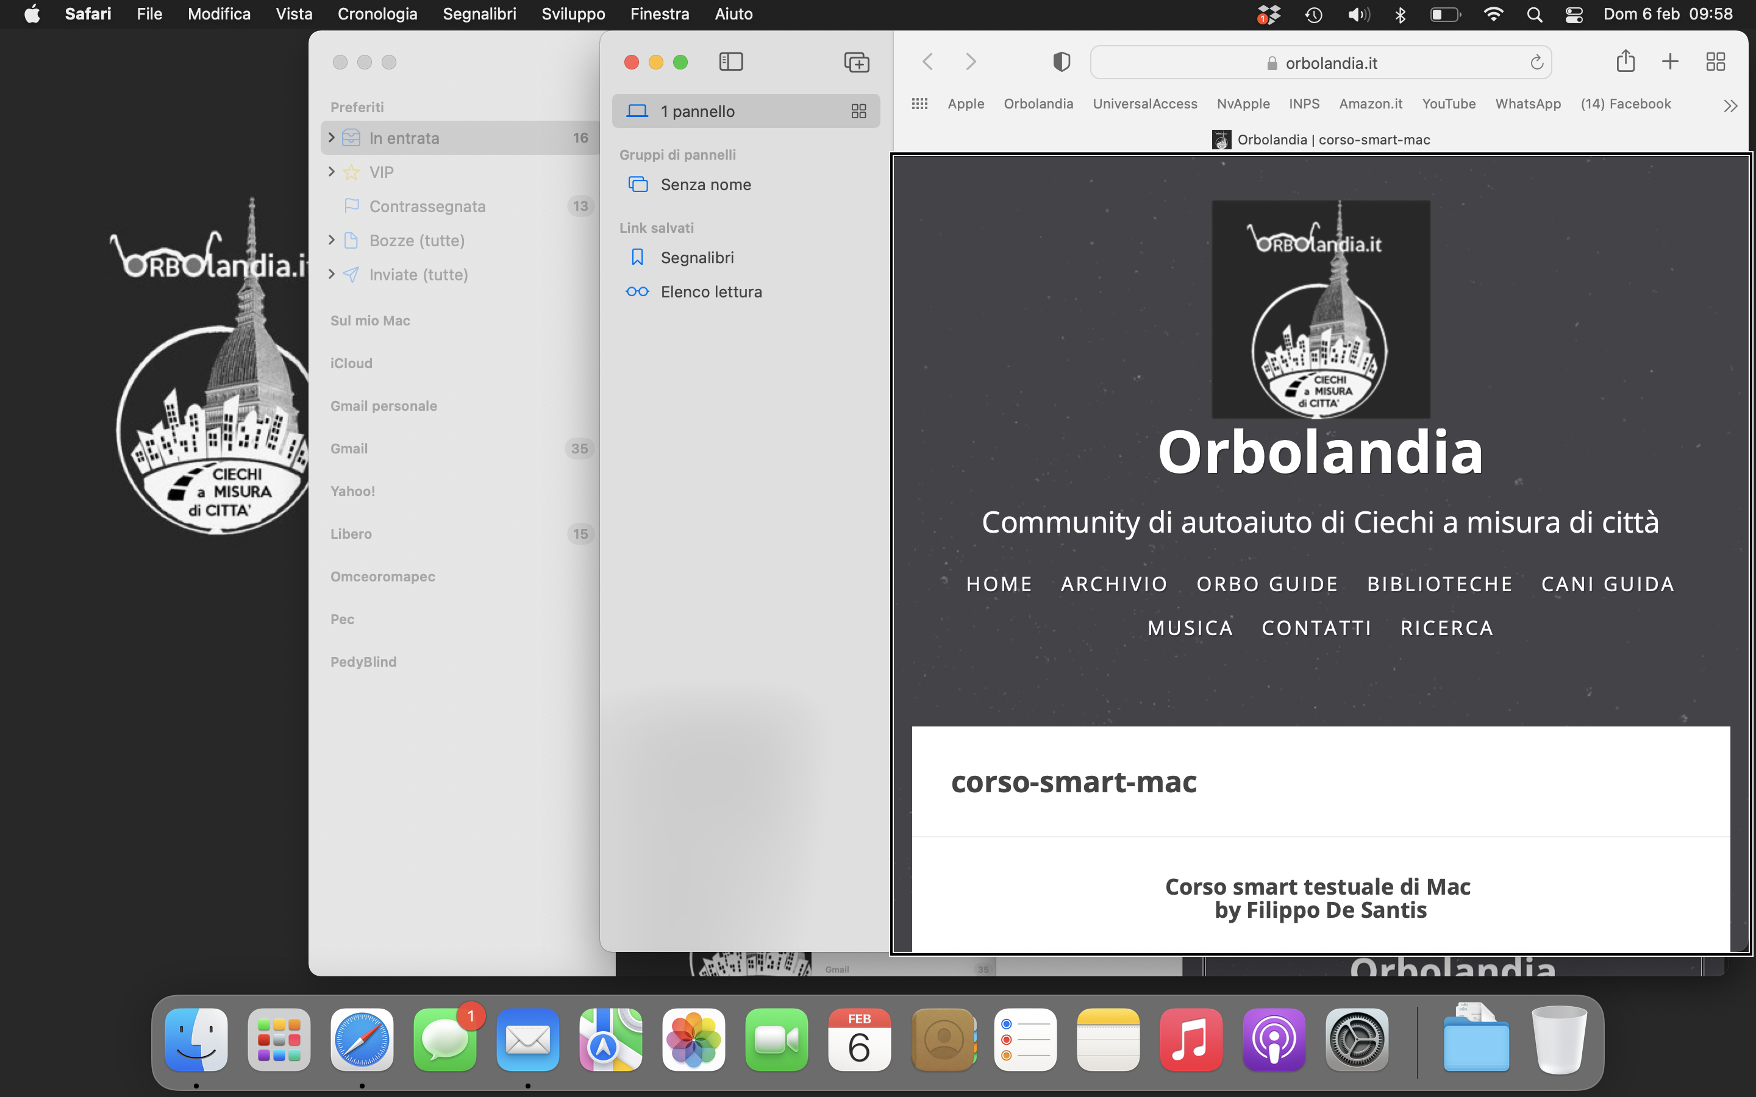
Task: Select the Contrassegnata mailbox in Mail
Action: tap(460, 206)
